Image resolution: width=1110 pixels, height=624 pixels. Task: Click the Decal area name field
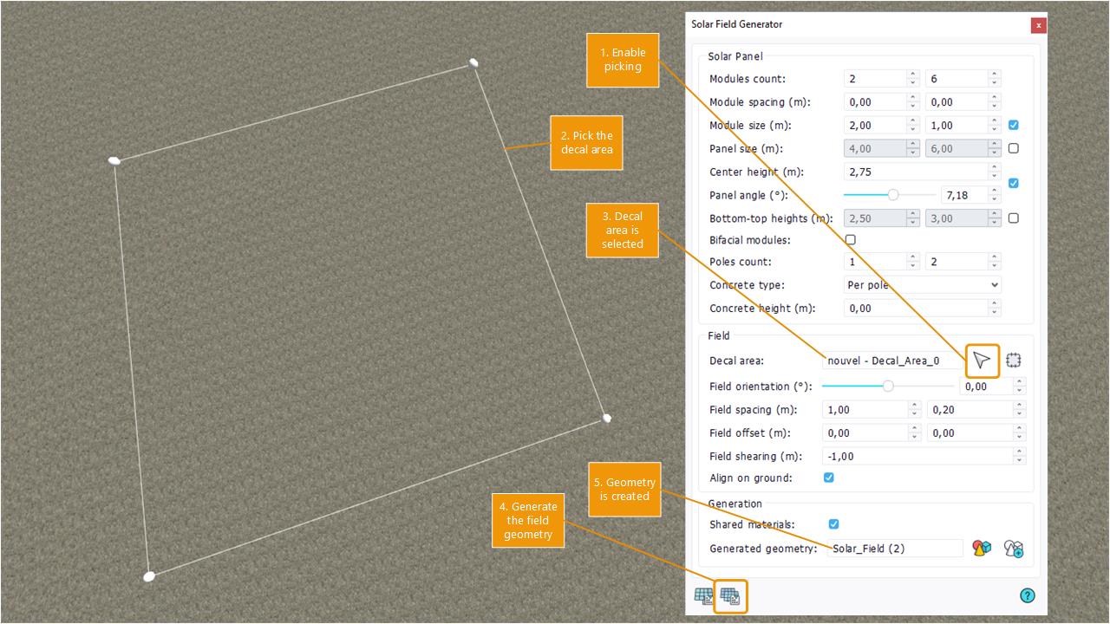891,361
